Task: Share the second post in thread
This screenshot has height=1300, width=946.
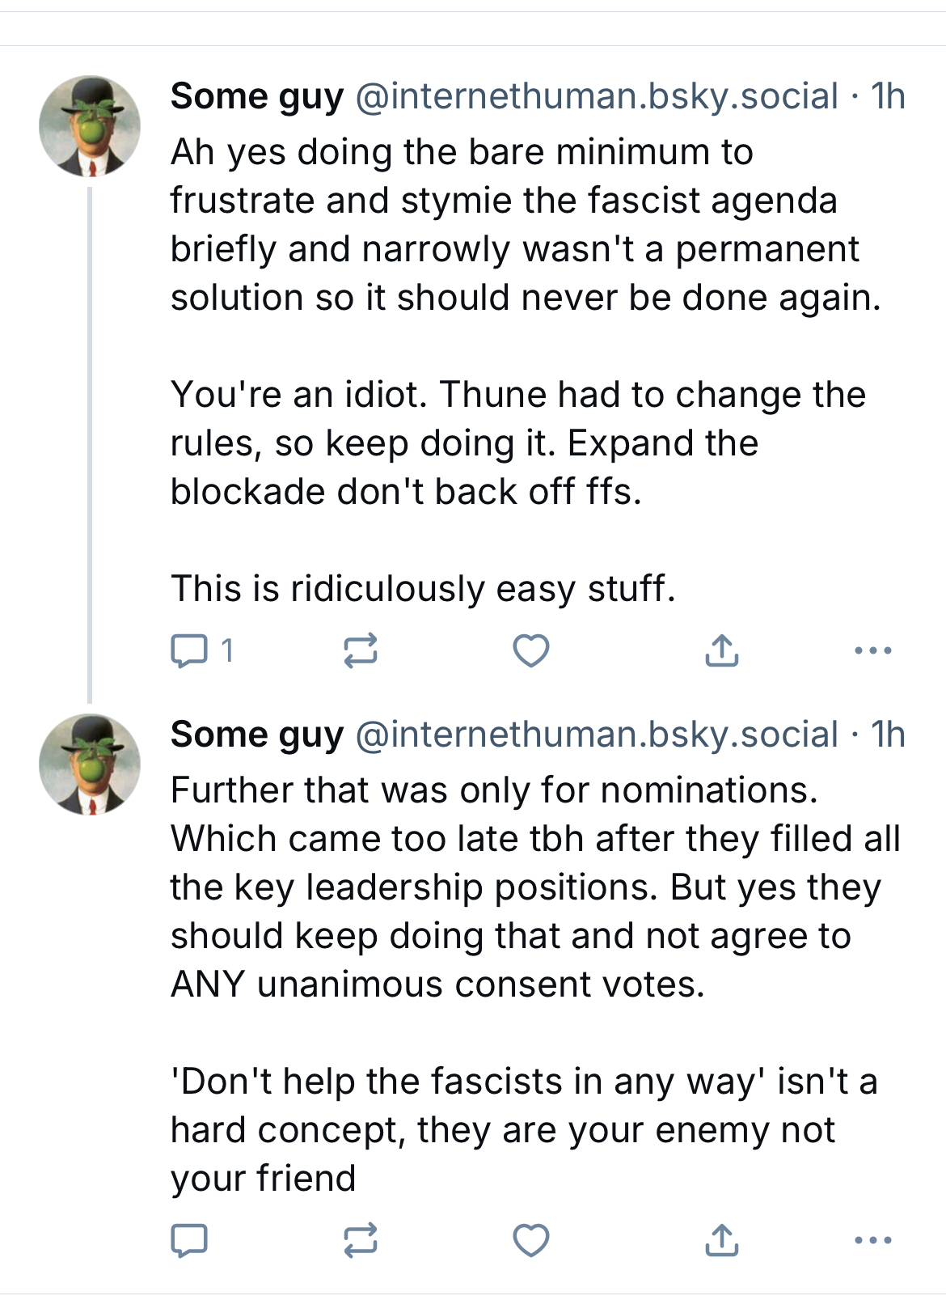Action: click(x=721, y=1240)
